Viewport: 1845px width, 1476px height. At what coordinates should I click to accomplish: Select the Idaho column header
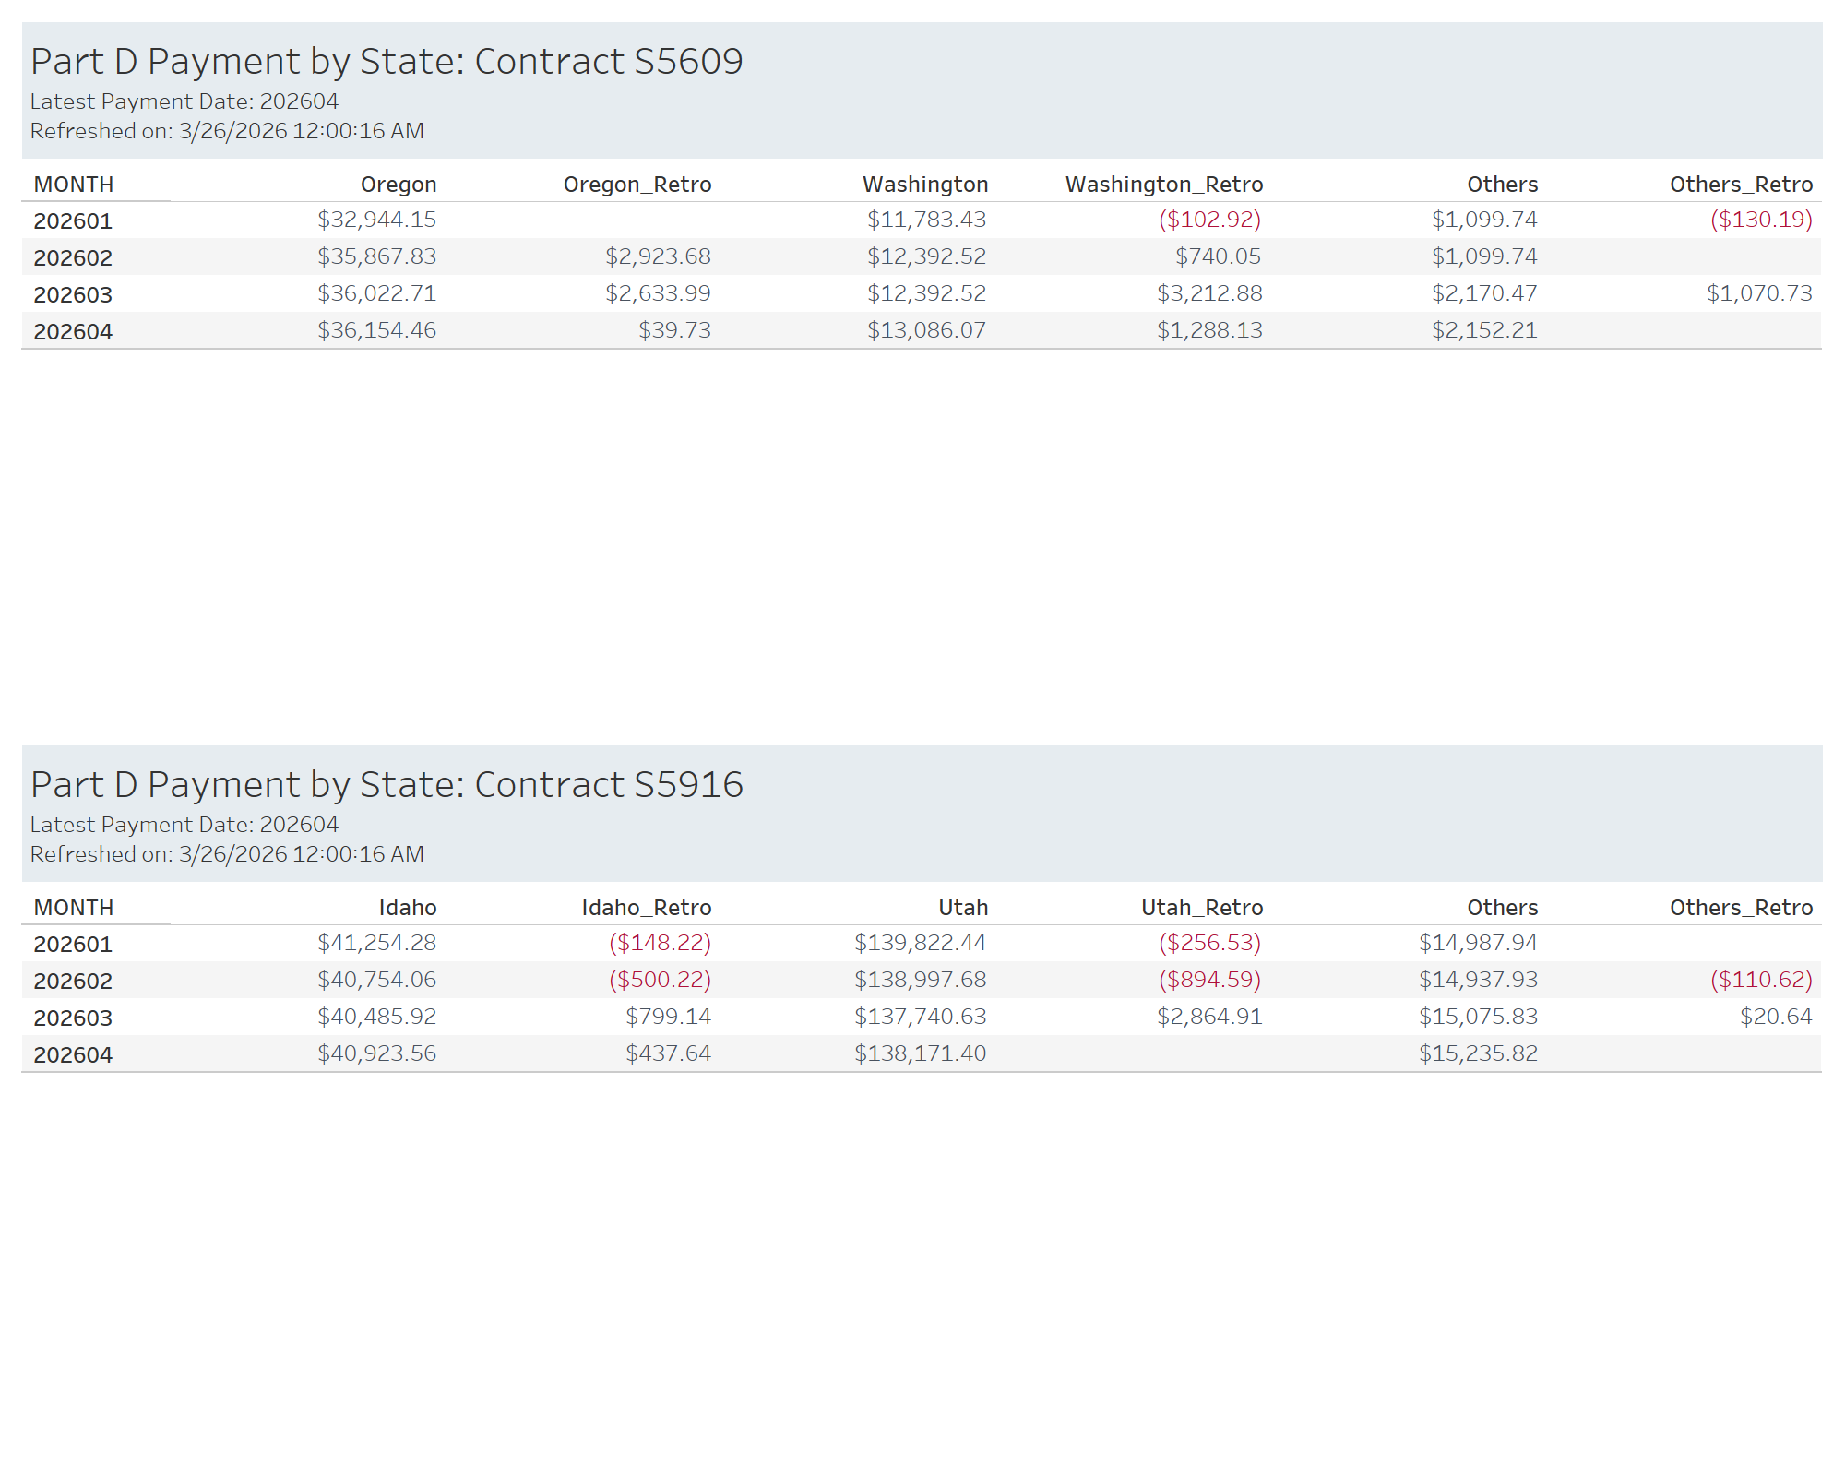coord(408,908)
